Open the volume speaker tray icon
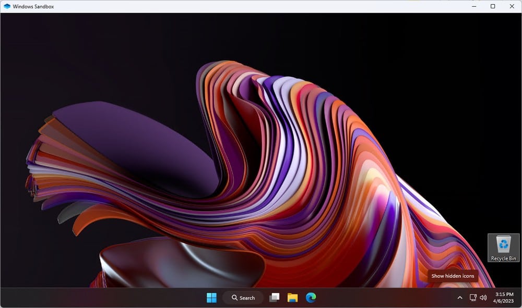The image size is (522, 308). (483, 298)
